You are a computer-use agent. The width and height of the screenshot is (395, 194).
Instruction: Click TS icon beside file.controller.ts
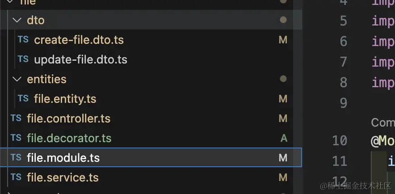point(16,118)
